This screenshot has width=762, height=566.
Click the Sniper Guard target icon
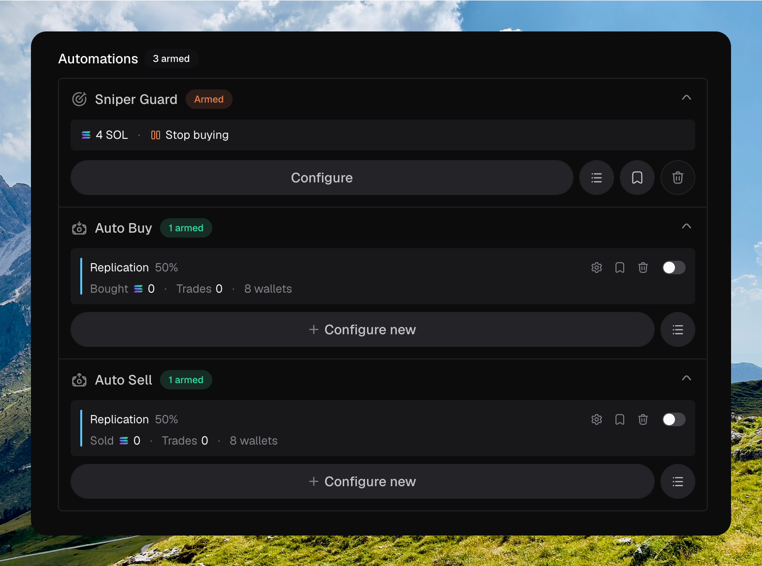click(x=79, y=99)
